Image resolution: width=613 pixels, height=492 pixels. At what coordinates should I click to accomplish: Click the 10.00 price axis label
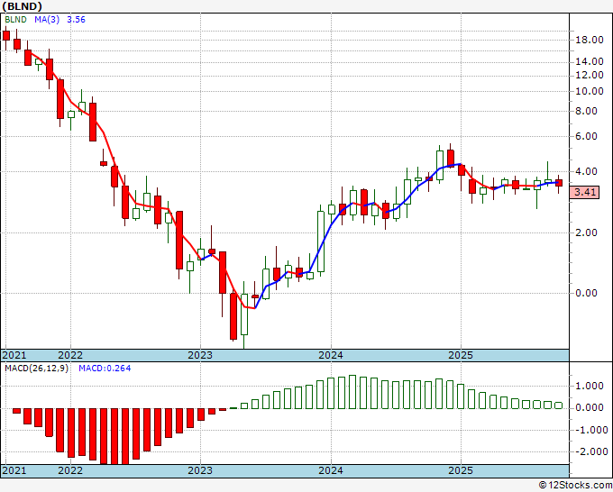click(590, 91)
